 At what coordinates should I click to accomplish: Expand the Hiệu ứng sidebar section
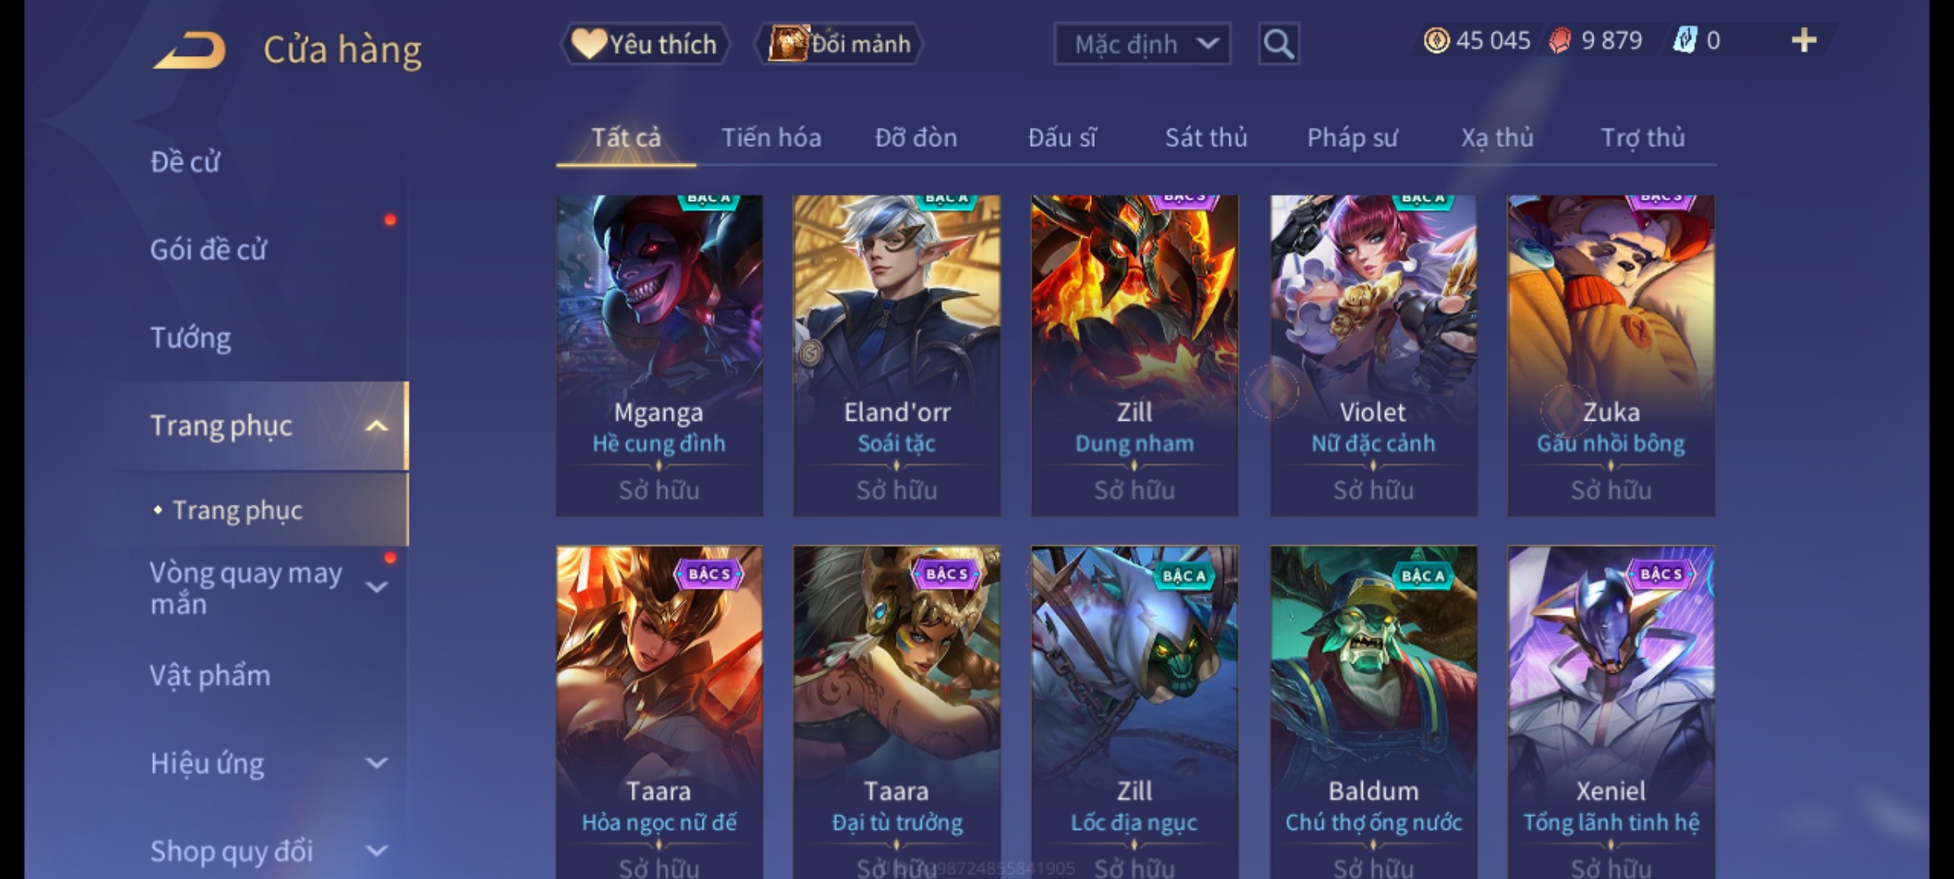[376, 763]
